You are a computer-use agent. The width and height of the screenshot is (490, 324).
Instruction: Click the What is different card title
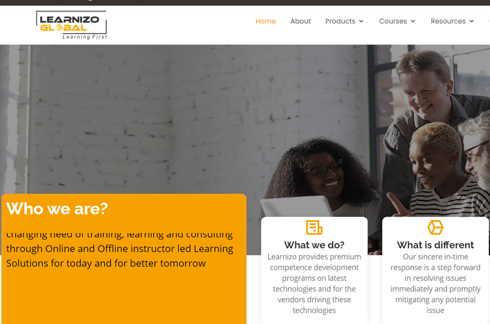435,245
